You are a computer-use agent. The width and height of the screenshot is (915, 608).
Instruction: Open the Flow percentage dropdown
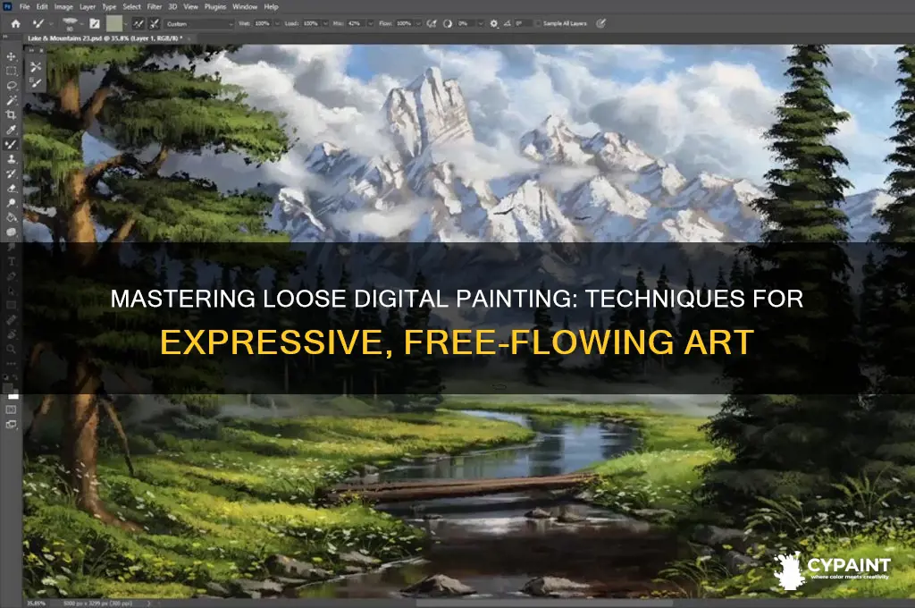418,24
